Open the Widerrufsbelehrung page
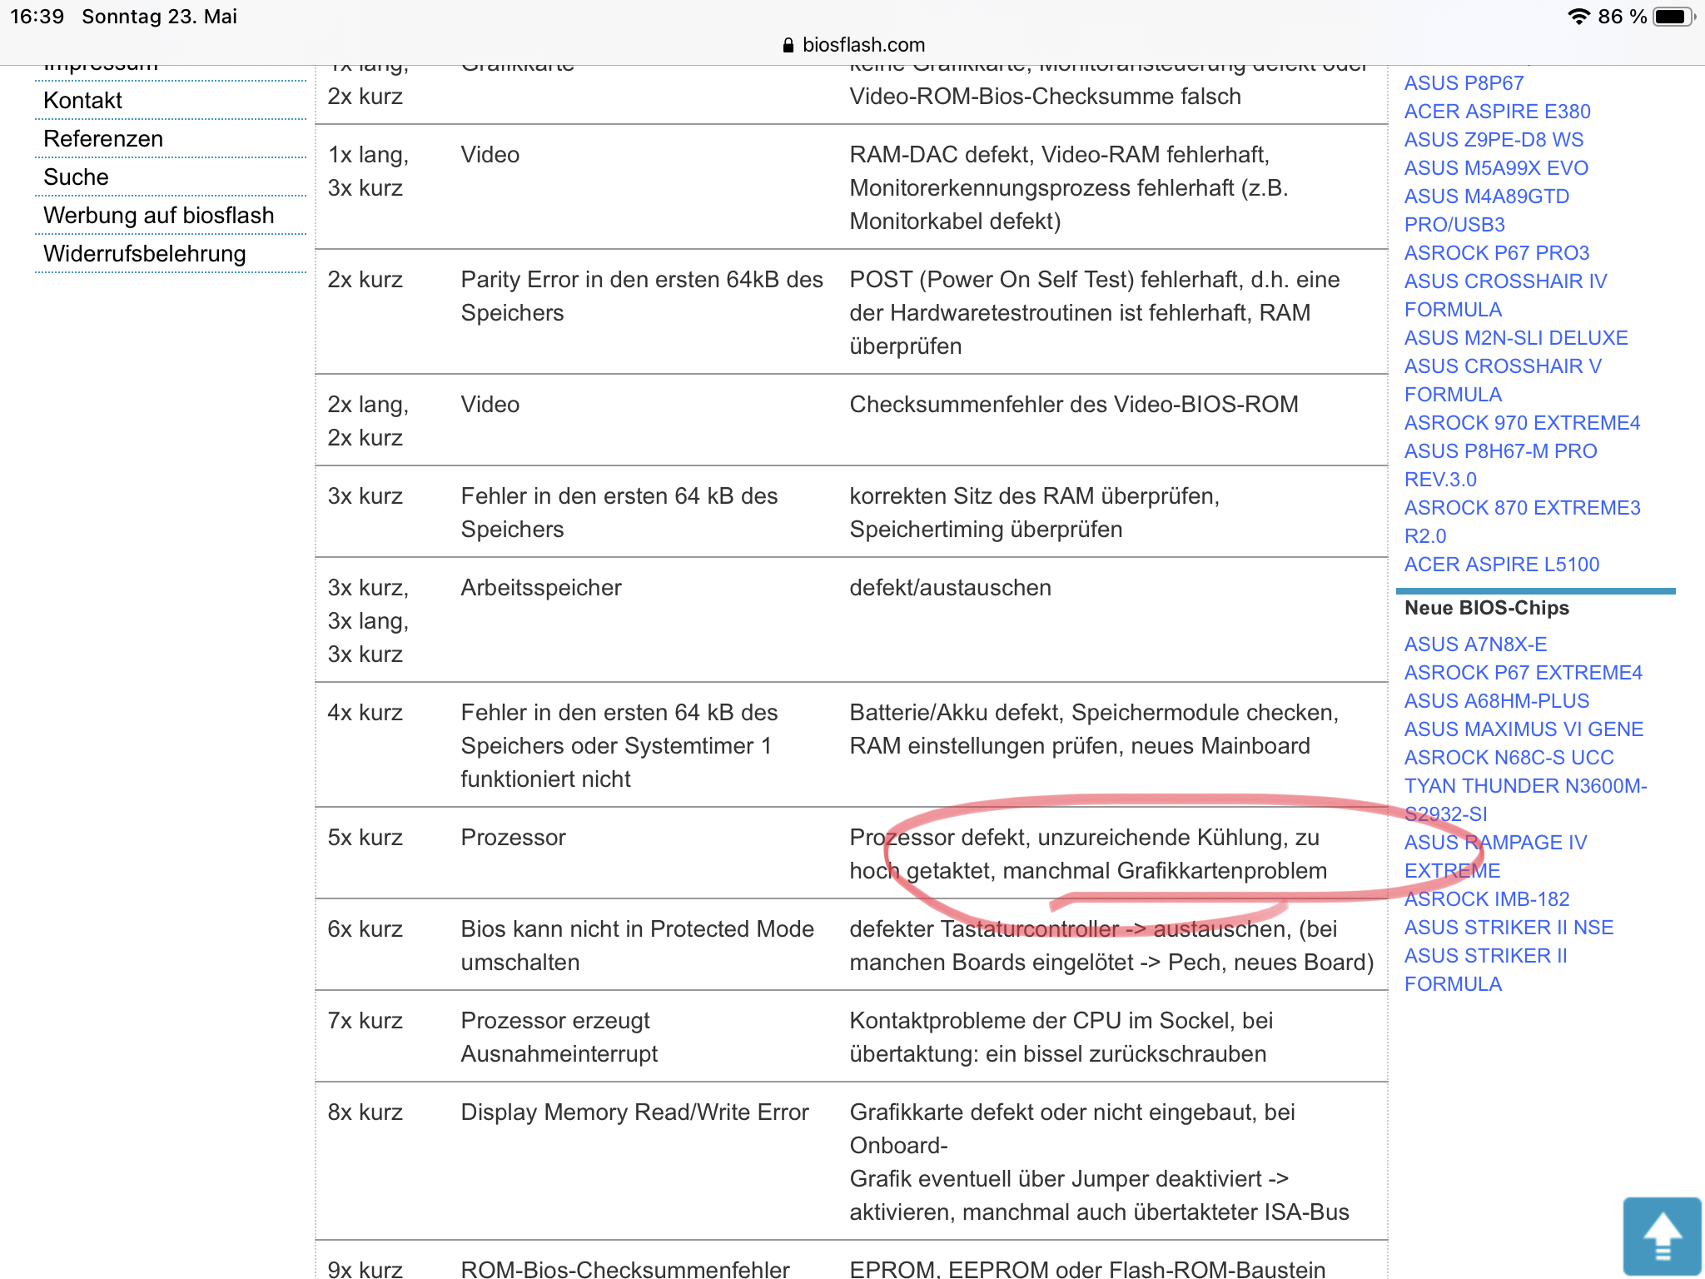This screenshot has height=1279, width=1705. click(145, 253)
